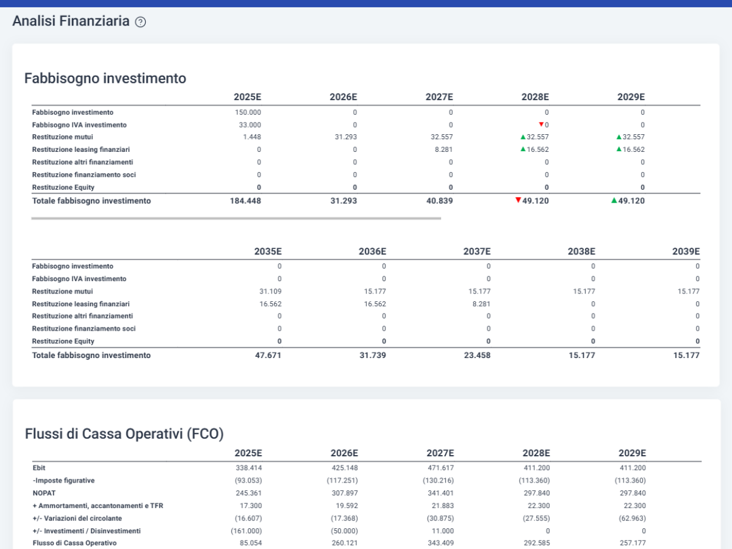This screenshot has height=549, width=732.
Task: Select the 11.000 investimenti value under 2027E
Action: (x=443, y=531)
